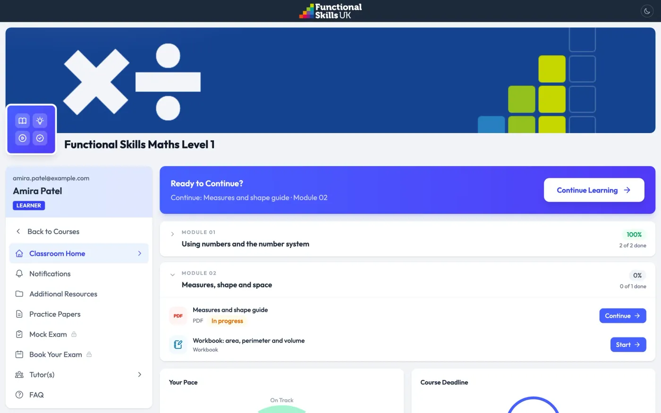
Task: Click the Classroom Home house icon
Action: coord(19,253)
